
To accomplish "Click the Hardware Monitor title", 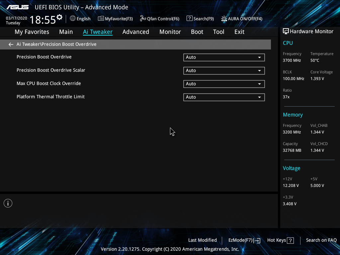I will pyautogui.click(x=311, y=32).
